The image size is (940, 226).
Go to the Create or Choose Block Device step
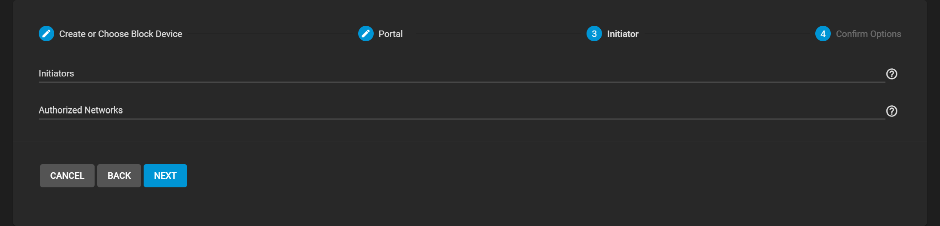pyautogui.click(x=121, y=34)
